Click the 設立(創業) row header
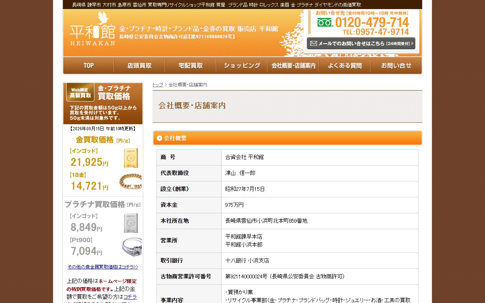The height and width of the screenshot is (303, 485). pyautogui.click(x=189, y=189)
